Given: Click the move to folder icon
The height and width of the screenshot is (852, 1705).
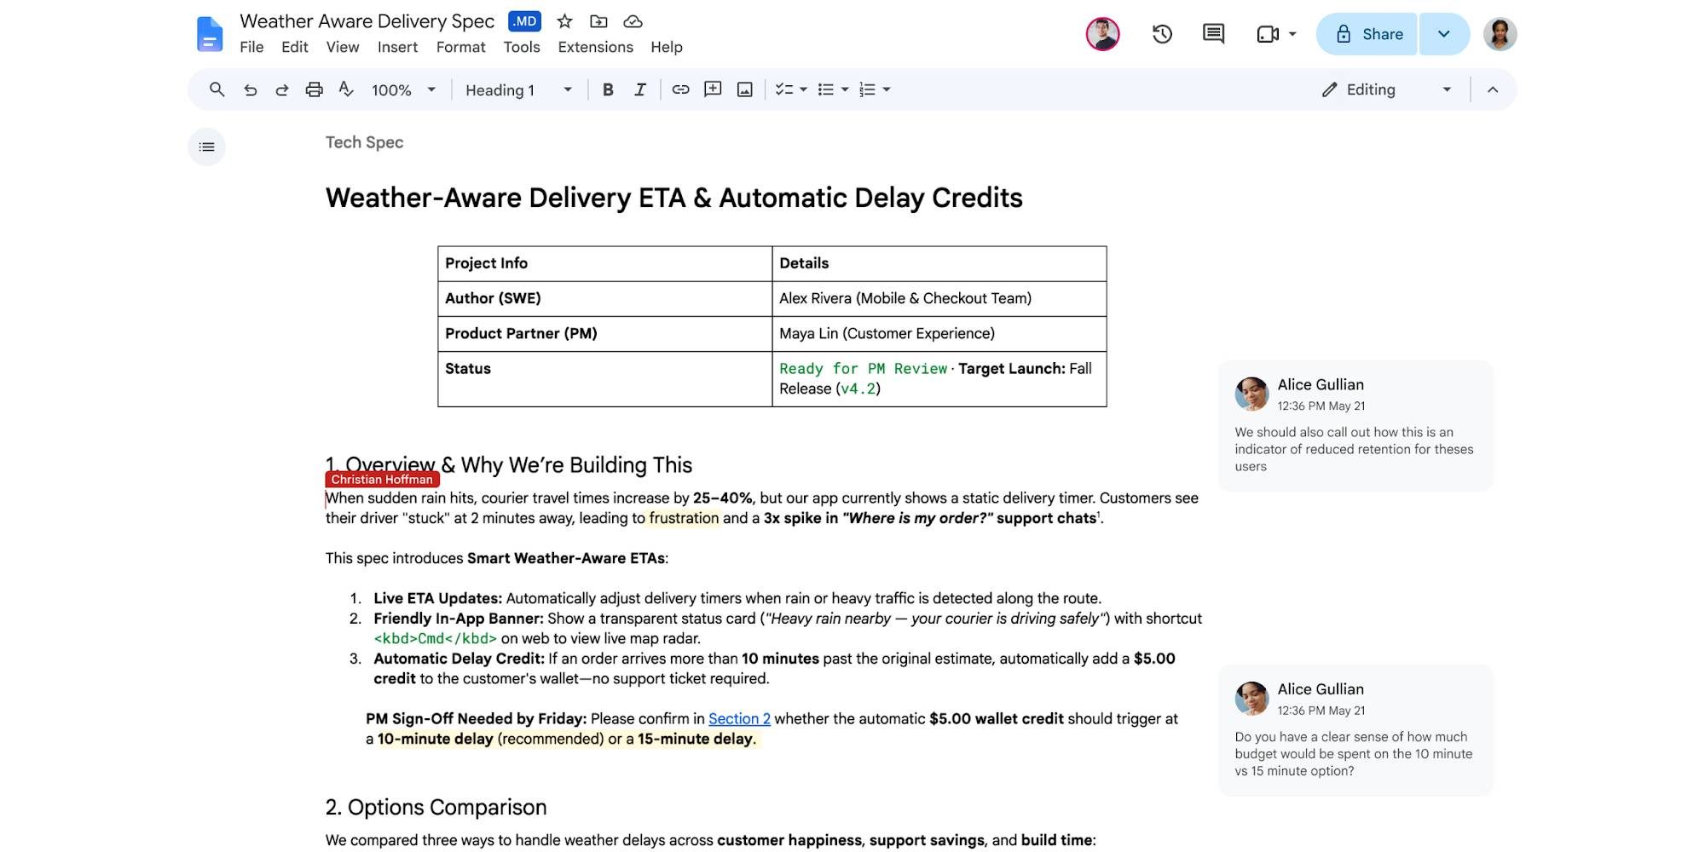Looking at the screenshot, I should (598, 21).
